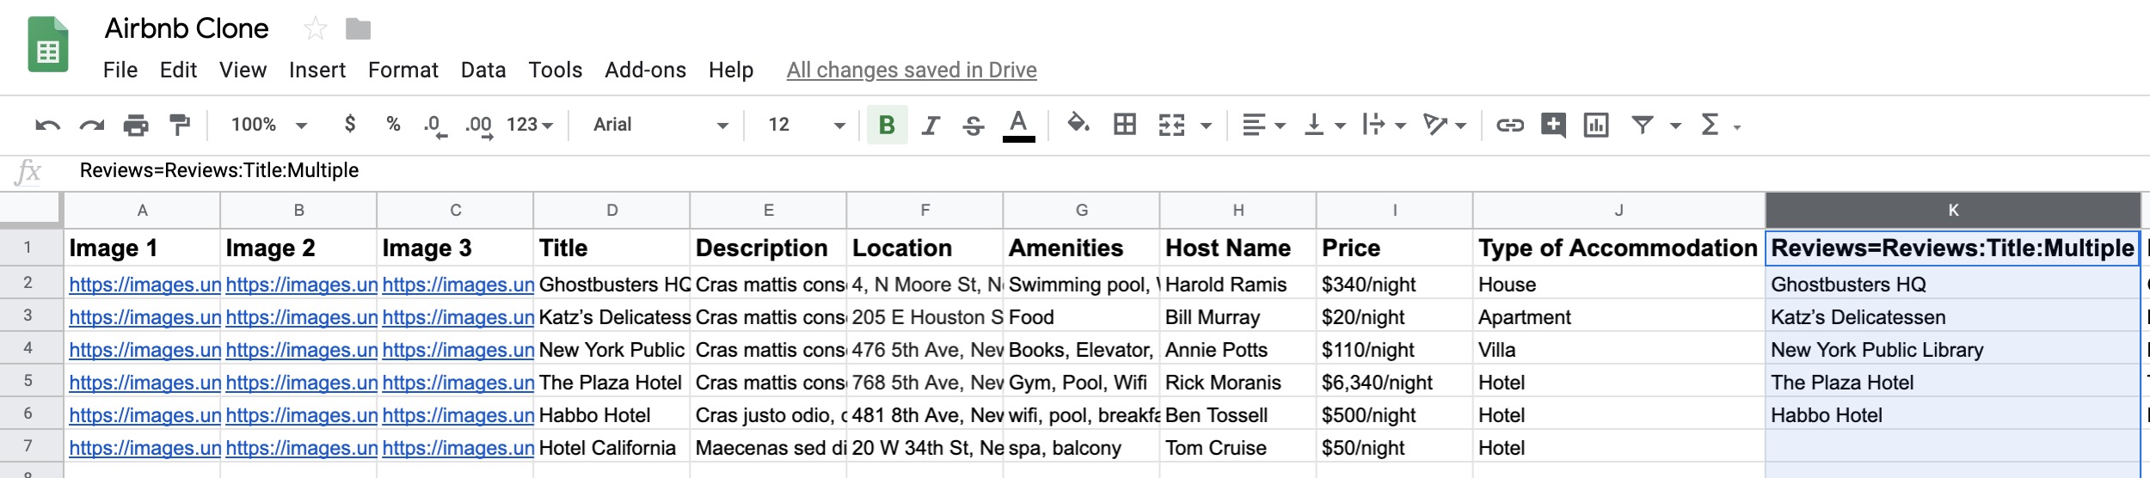Open Image 1 link in row 2

pos(144,285)
